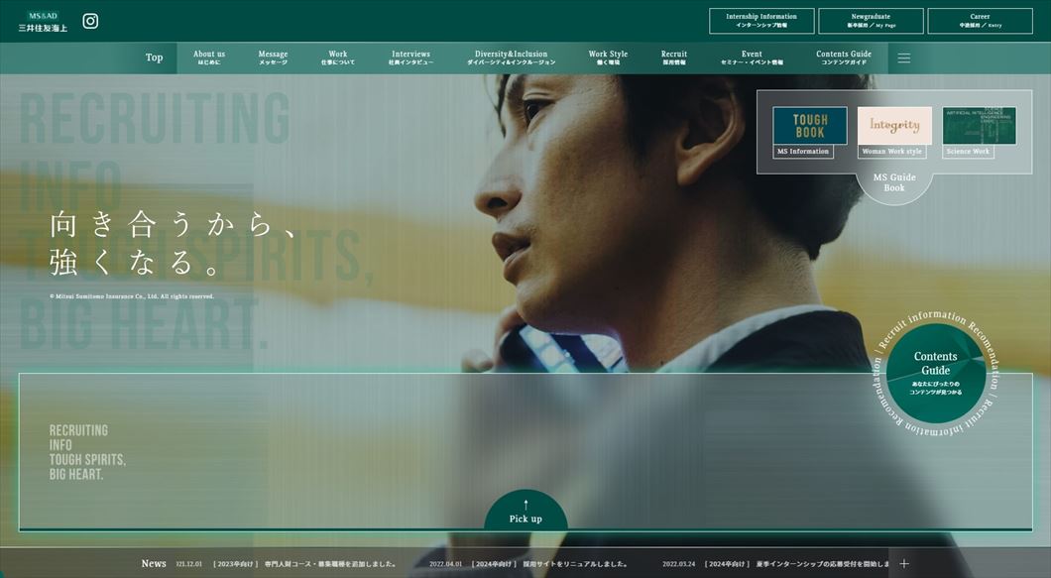Screen dimensions: 1051x578
Task: Click the Internship Information button
Action: click(761, 21)
